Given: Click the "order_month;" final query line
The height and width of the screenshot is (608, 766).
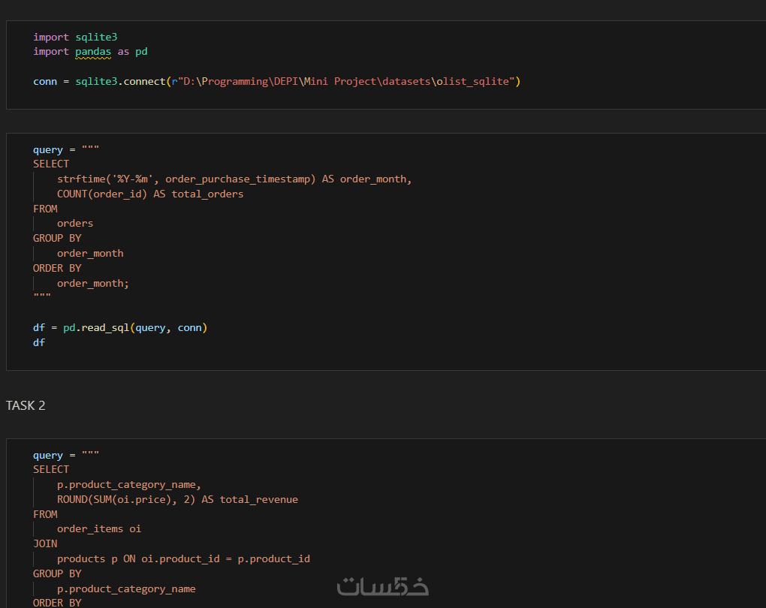Looking at the screenshot, I should tap(93, 283).
